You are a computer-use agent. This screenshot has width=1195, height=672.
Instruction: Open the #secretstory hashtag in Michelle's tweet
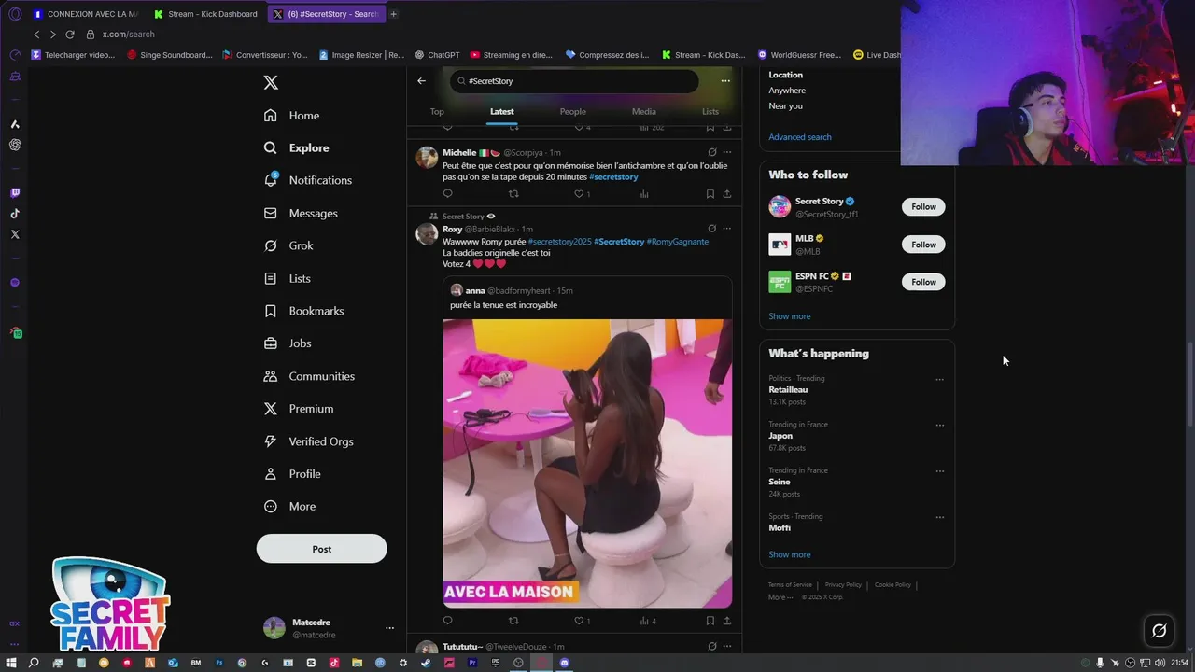click(x=613, y=177)
